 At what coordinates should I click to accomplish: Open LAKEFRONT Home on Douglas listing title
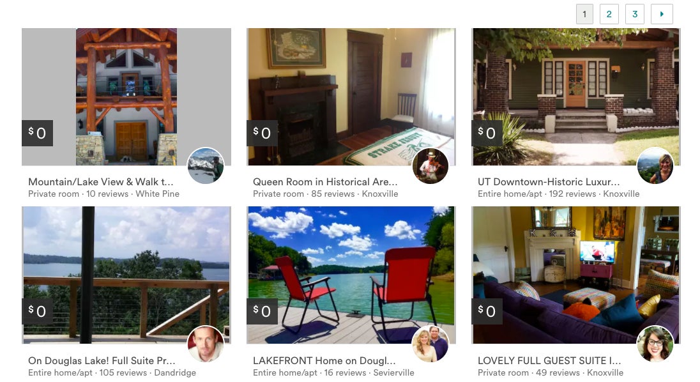click(324, 360)
